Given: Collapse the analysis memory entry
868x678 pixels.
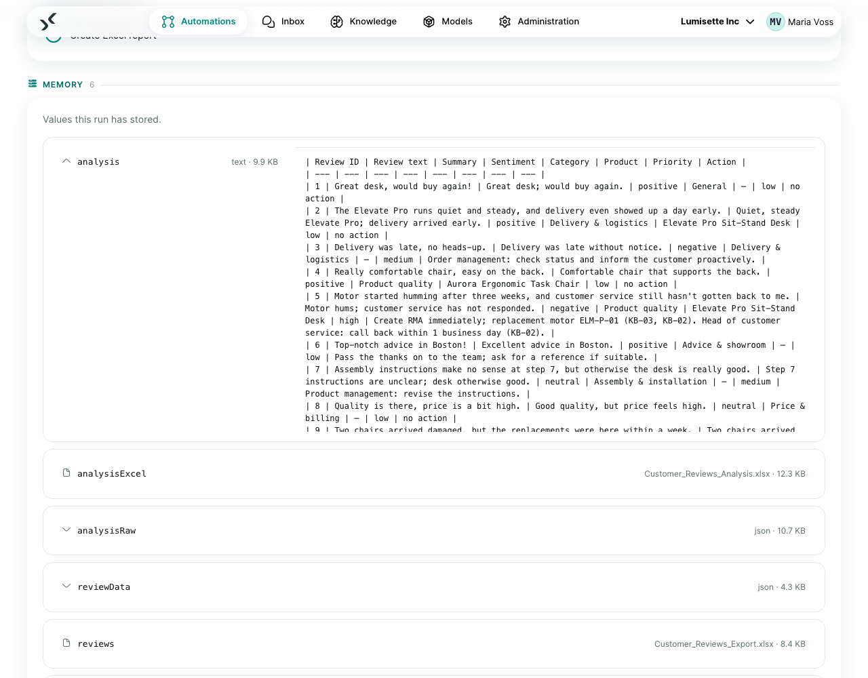Looking at the screenshot, I should (66, 161).
